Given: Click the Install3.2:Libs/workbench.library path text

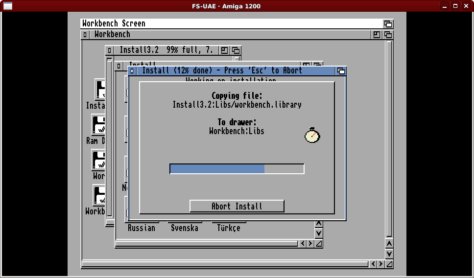Looking at the screenshot, I should [237, 105].
